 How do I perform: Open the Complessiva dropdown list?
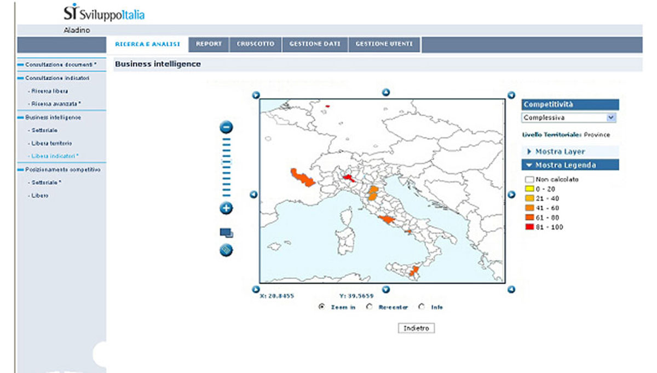pyautogui.click(x=611, y=118)
